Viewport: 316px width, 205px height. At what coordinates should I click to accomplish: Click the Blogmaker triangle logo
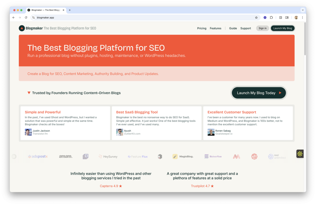pyautogui.click(x=22, y=28)
